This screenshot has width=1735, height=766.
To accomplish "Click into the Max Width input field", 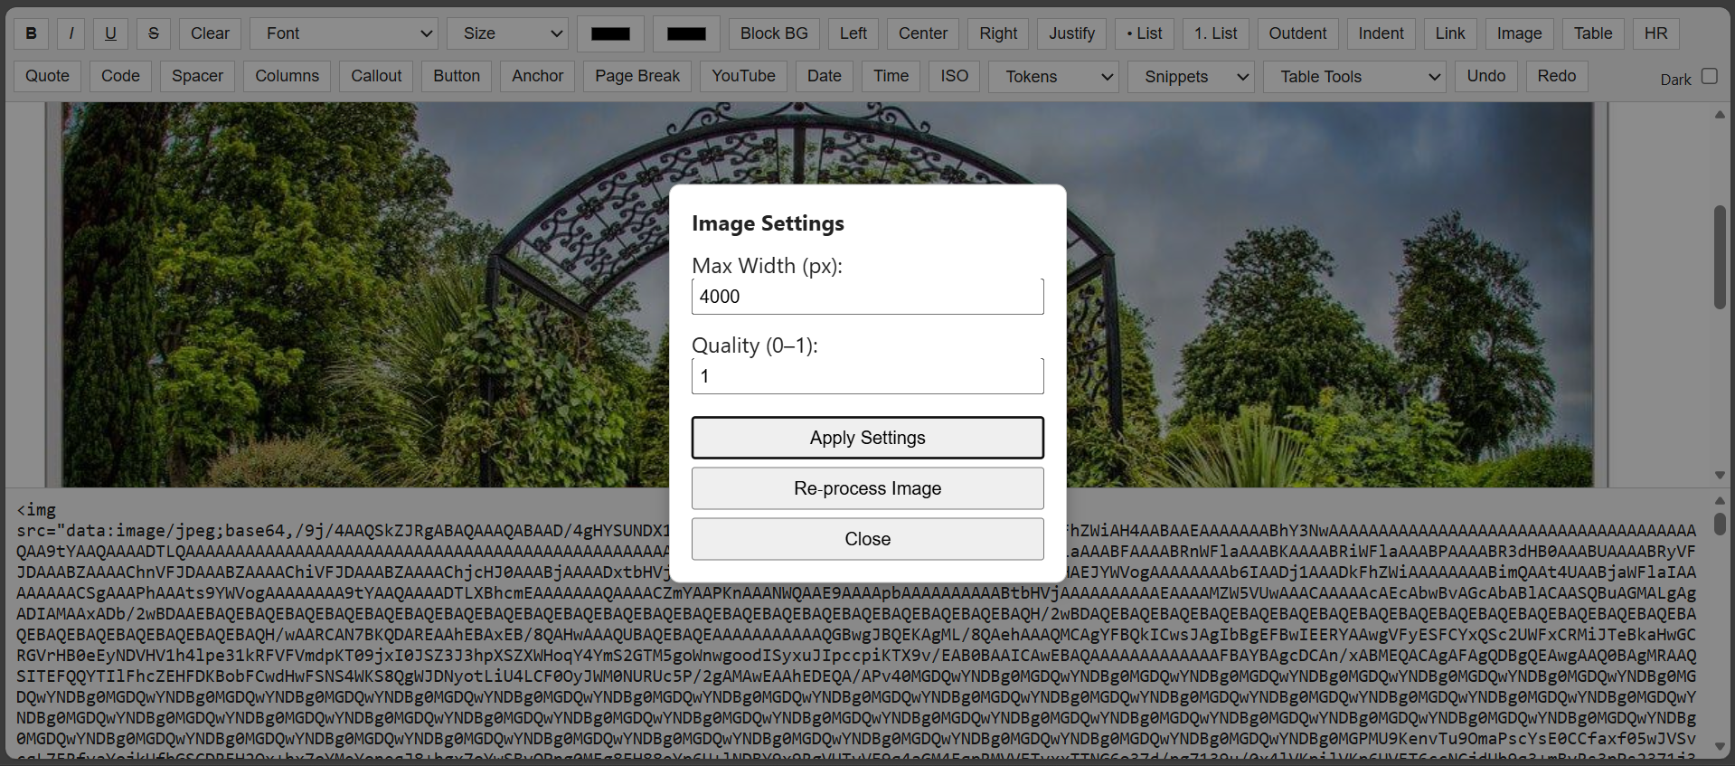I will point(867,297).
